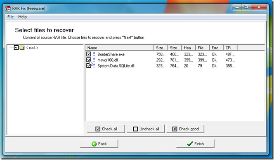Uncheck the BorderShare.exe checkbox
This screenshot has height=160, width=274.
click(x=89, y=54)
